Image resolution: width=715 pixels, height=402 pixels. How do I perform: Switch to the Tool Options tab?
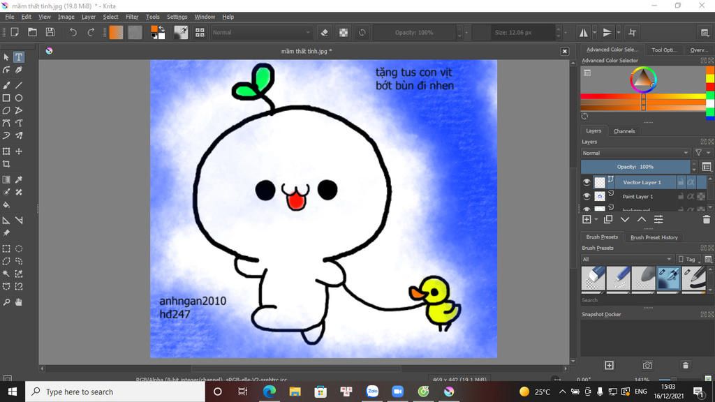click(x=664, y=50)
